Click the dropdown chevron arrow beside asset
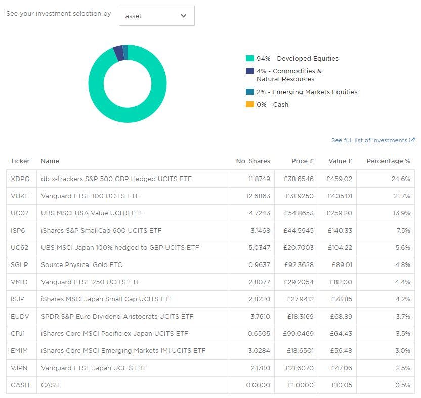 click(x=183, y=16)
